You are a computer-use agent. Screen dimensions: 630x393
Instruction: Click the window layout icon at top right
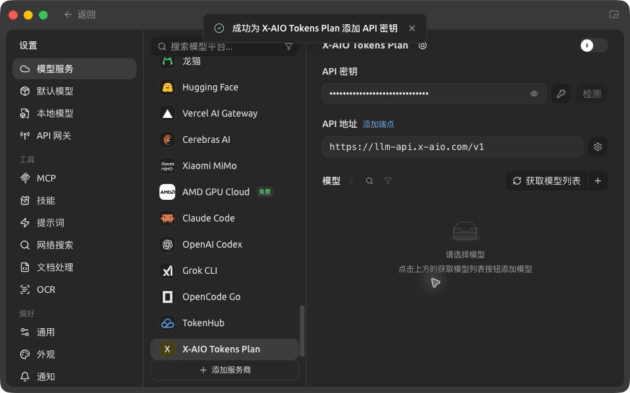[x=614, y=14]
